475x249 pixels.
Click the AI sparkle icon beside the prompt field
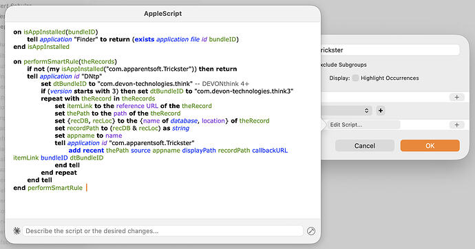(x=17, y=231)
